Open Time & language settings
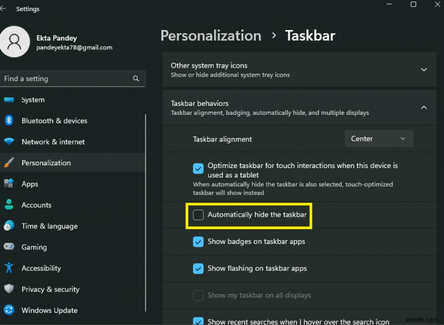Screen dimensions: 444x325 9,226
